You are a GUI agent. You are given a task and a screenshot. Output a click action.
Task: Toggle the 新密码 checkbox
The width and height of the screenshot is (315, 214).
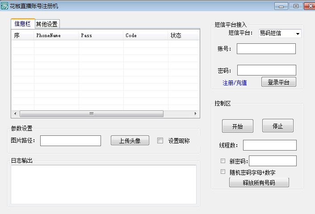223,161
